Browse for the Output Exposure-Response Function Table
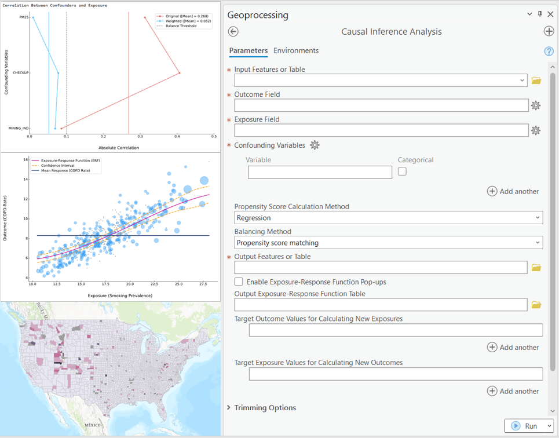 pos(536,305)
